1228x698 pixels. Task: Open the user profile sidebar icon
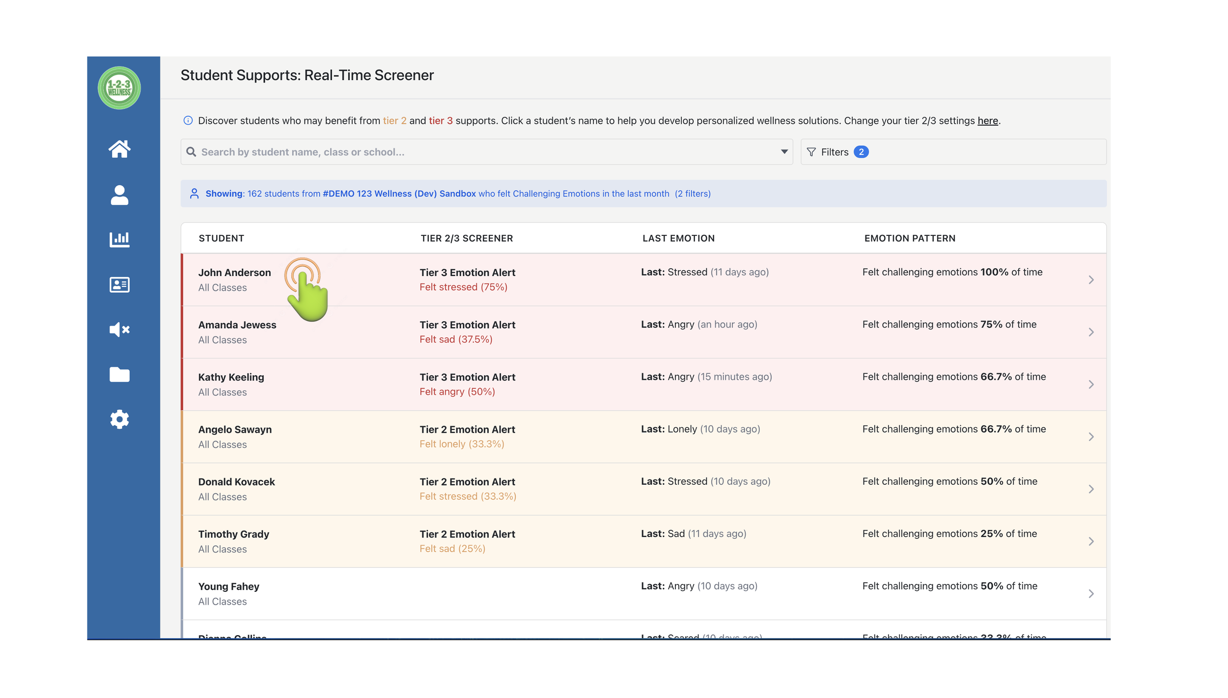pyautogui.click(x=119, y=195)
